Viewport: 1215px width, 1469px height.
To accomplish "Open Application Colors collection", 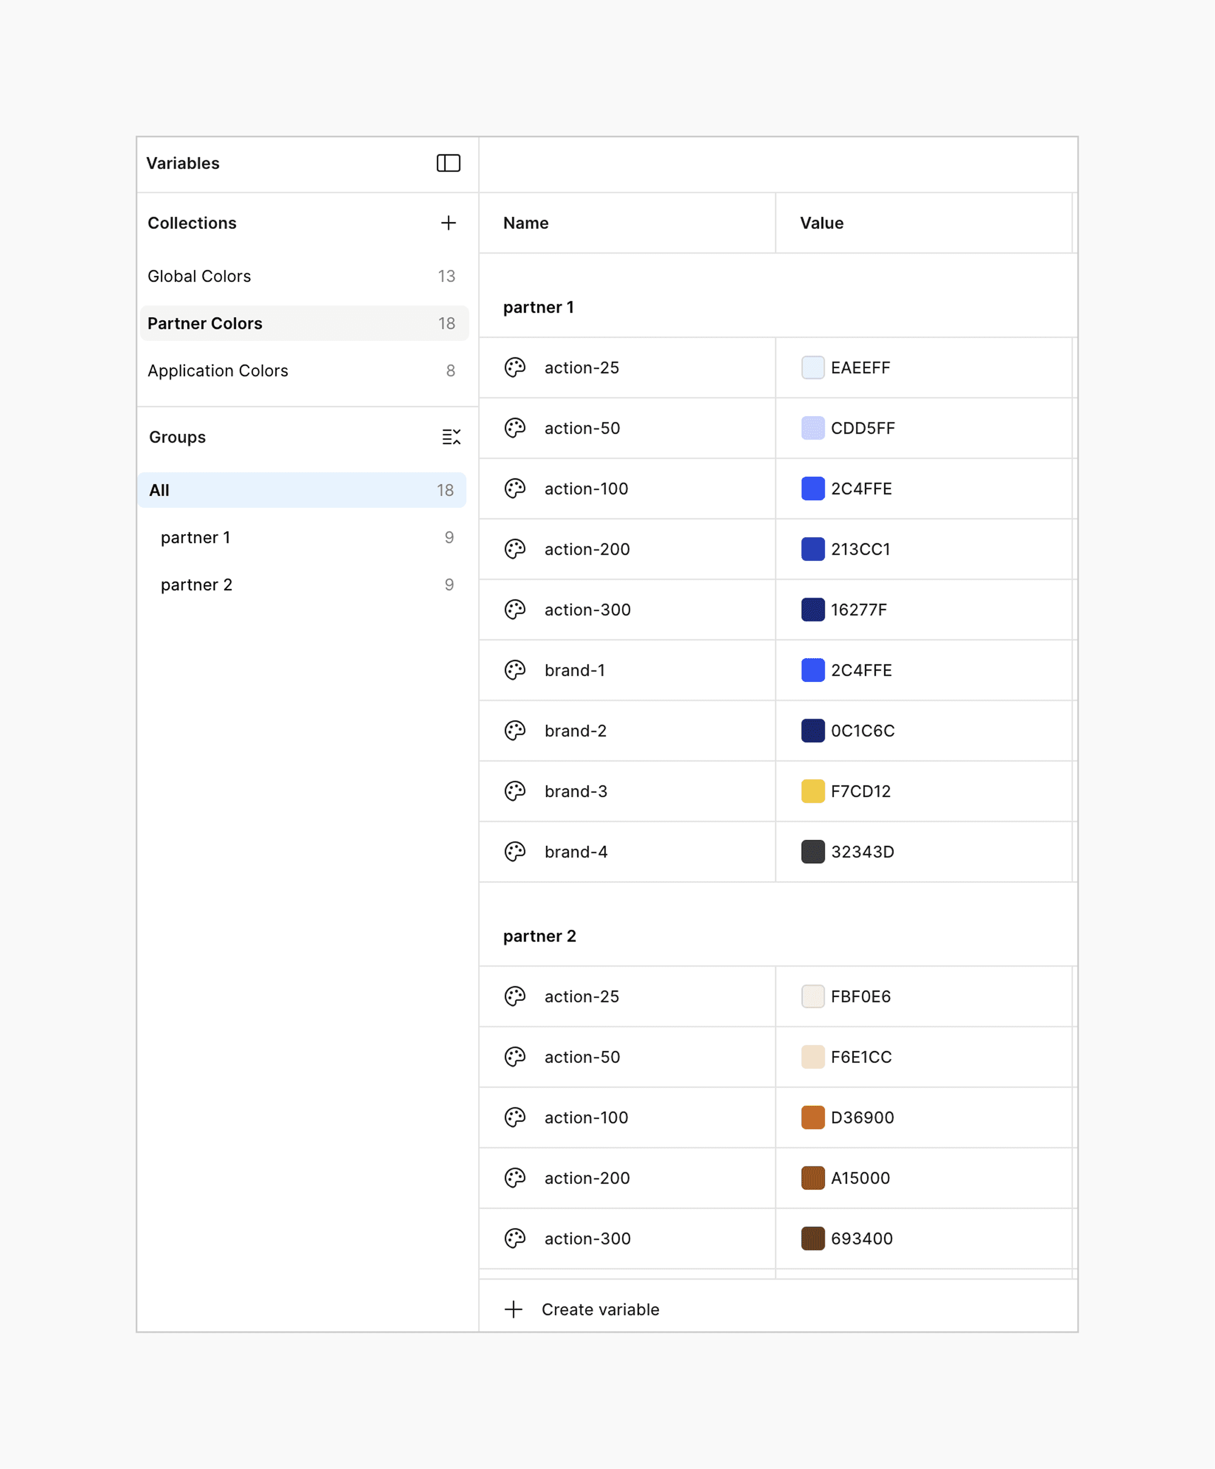I will [x=218, y=371].
